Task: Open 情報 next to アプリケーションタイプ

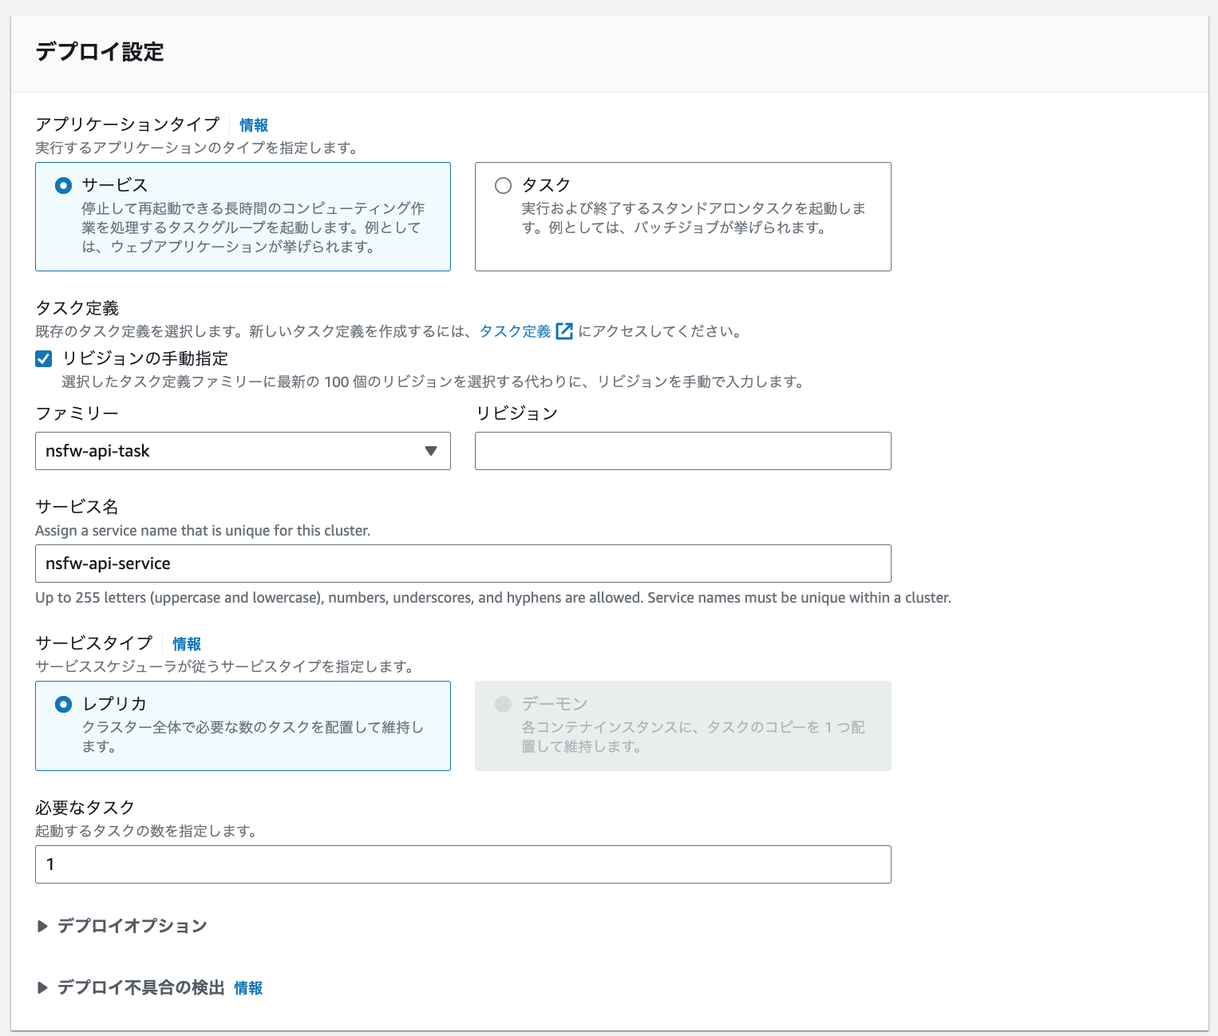Action: click(253, 125)
